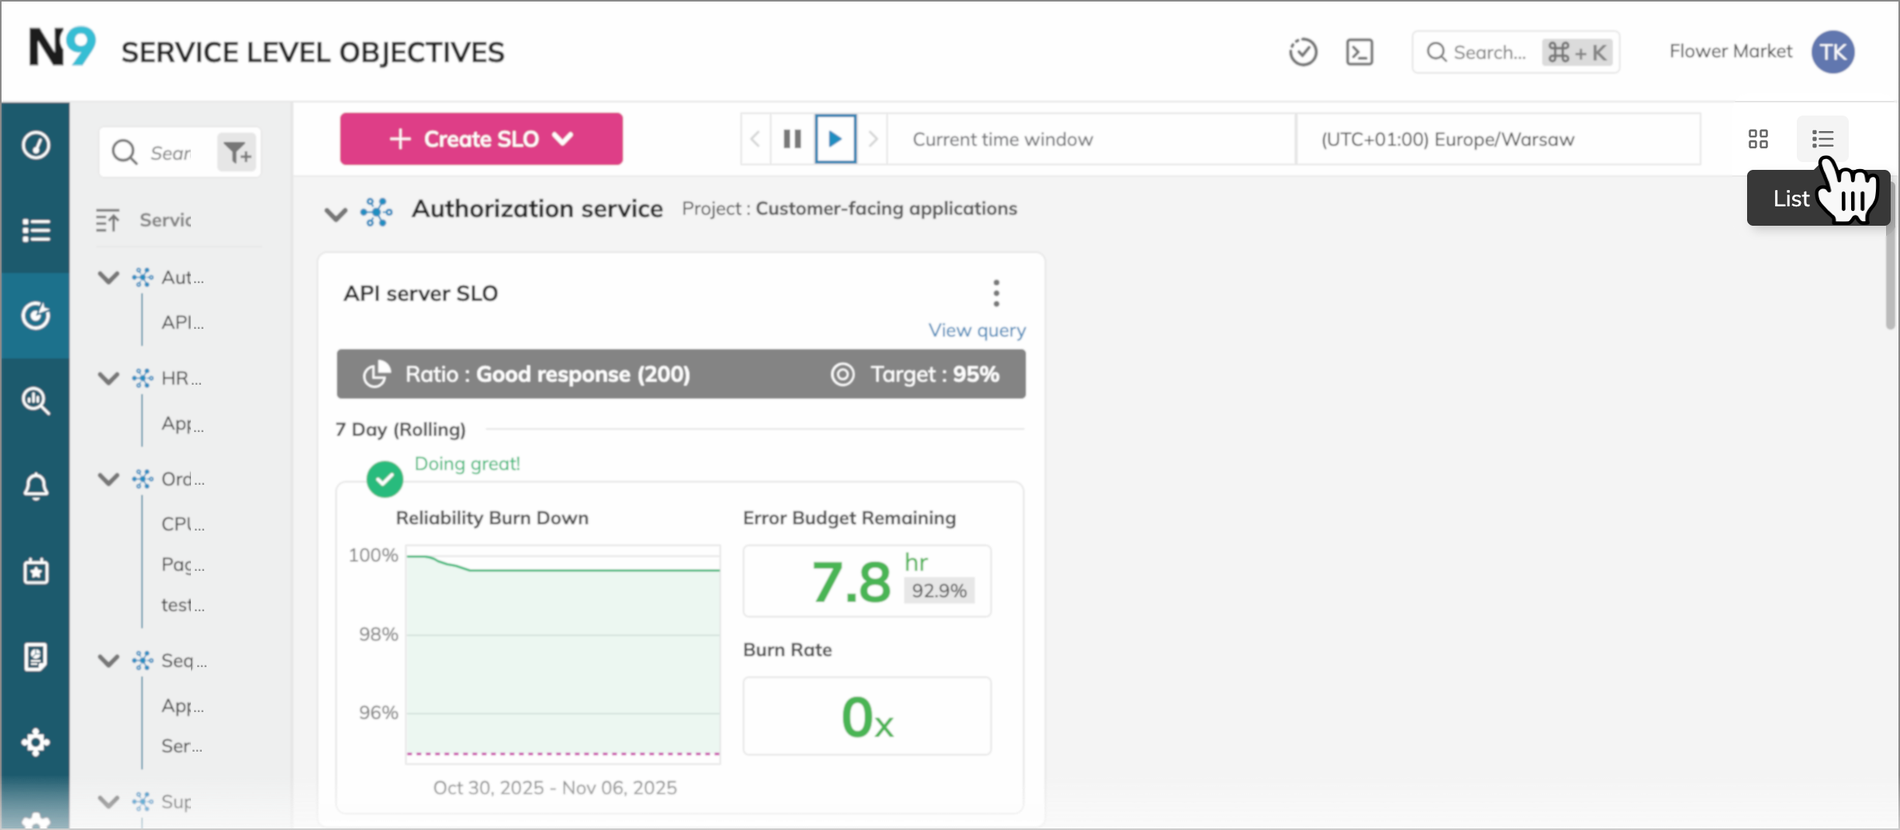
Task: Pause the live time window refresh
Action: [x=792, y=139]
